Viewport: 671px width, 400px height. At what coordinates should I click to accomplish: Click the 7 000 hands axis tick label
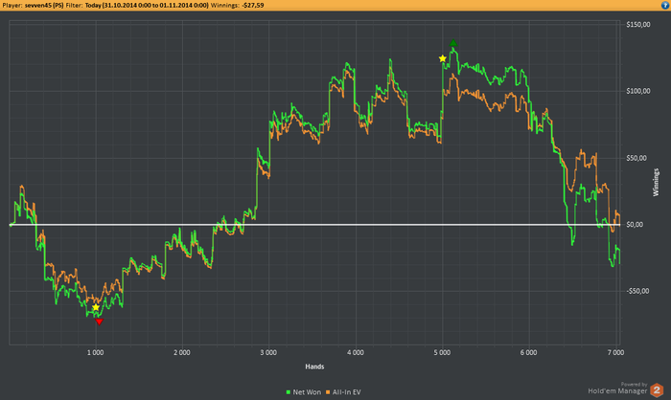click(x=615, y=352)
